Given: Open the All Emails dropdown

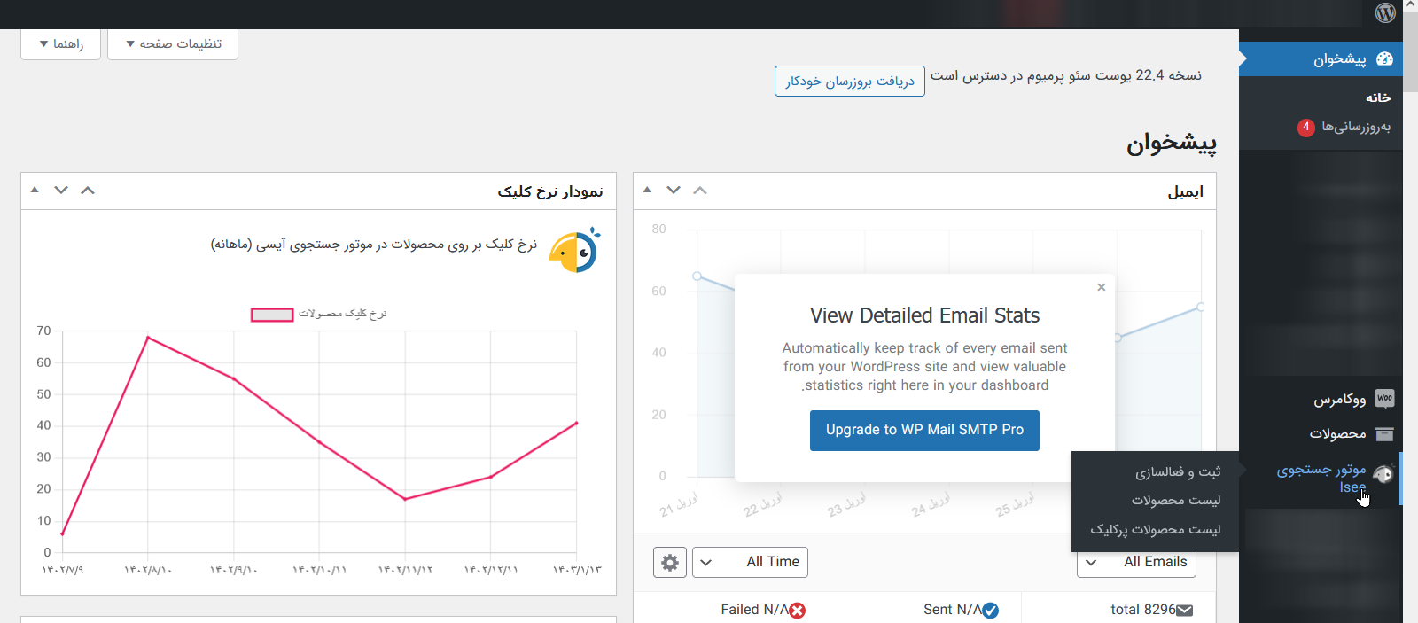Looking at the screenshot, I should 1136,564.
